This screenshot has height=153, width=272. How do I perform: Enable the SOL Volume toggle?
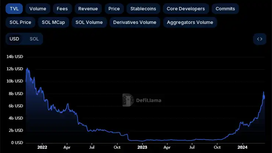click(89, 22)
